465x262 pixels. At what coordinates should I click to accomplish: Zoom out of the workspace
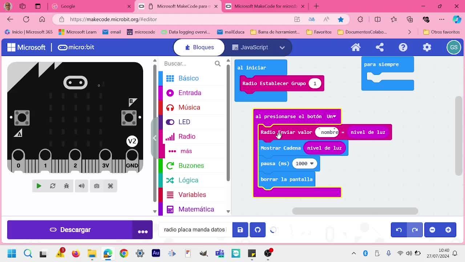(432, 230)
